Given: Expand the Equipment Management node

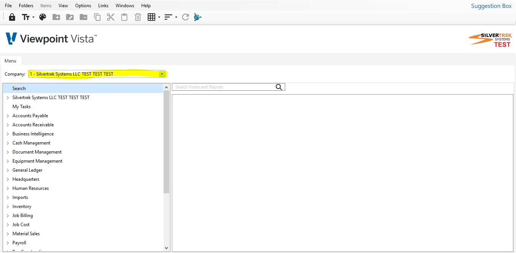Looking at the screenshot, I should coord(8,161).
